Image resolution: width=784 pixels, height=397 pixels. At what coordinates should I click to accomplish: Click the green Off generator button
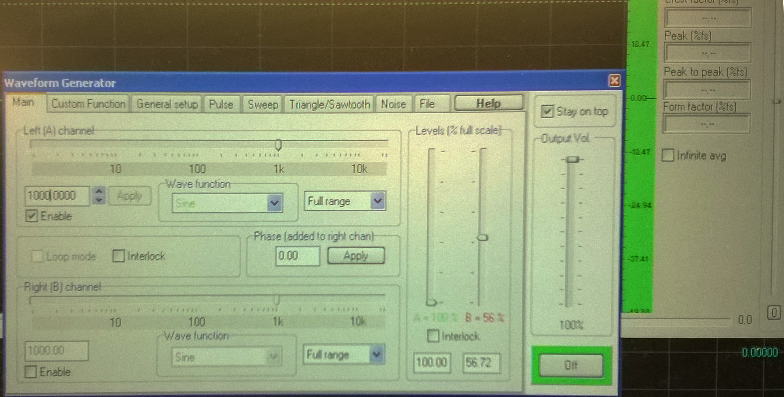tap(570, 366)
